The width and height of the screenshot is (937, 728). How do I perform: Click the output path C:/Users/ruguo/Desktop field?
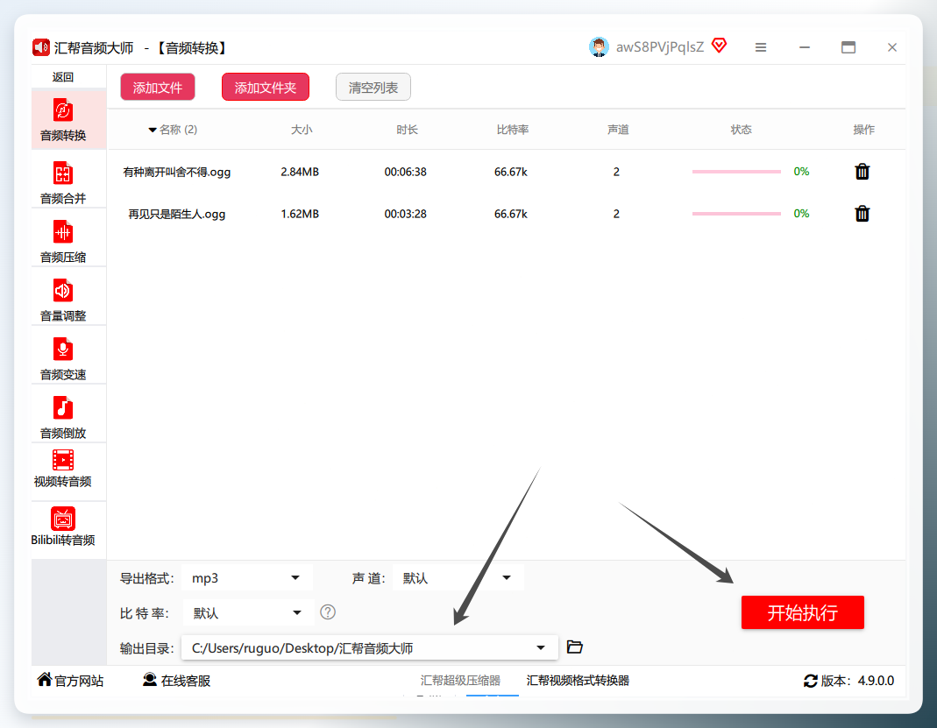pos(369,648)
